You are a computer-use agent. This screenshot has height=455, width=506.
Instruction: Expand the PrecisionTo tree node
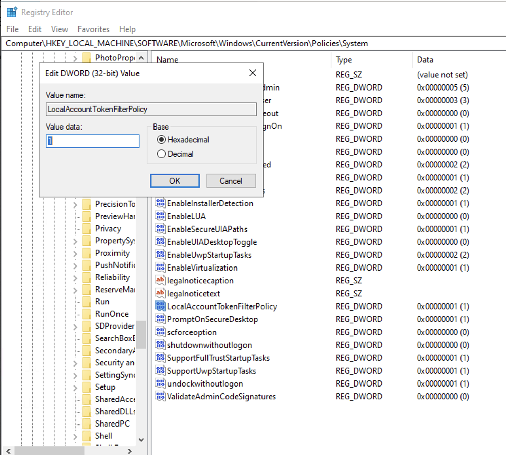coord(75,204)
